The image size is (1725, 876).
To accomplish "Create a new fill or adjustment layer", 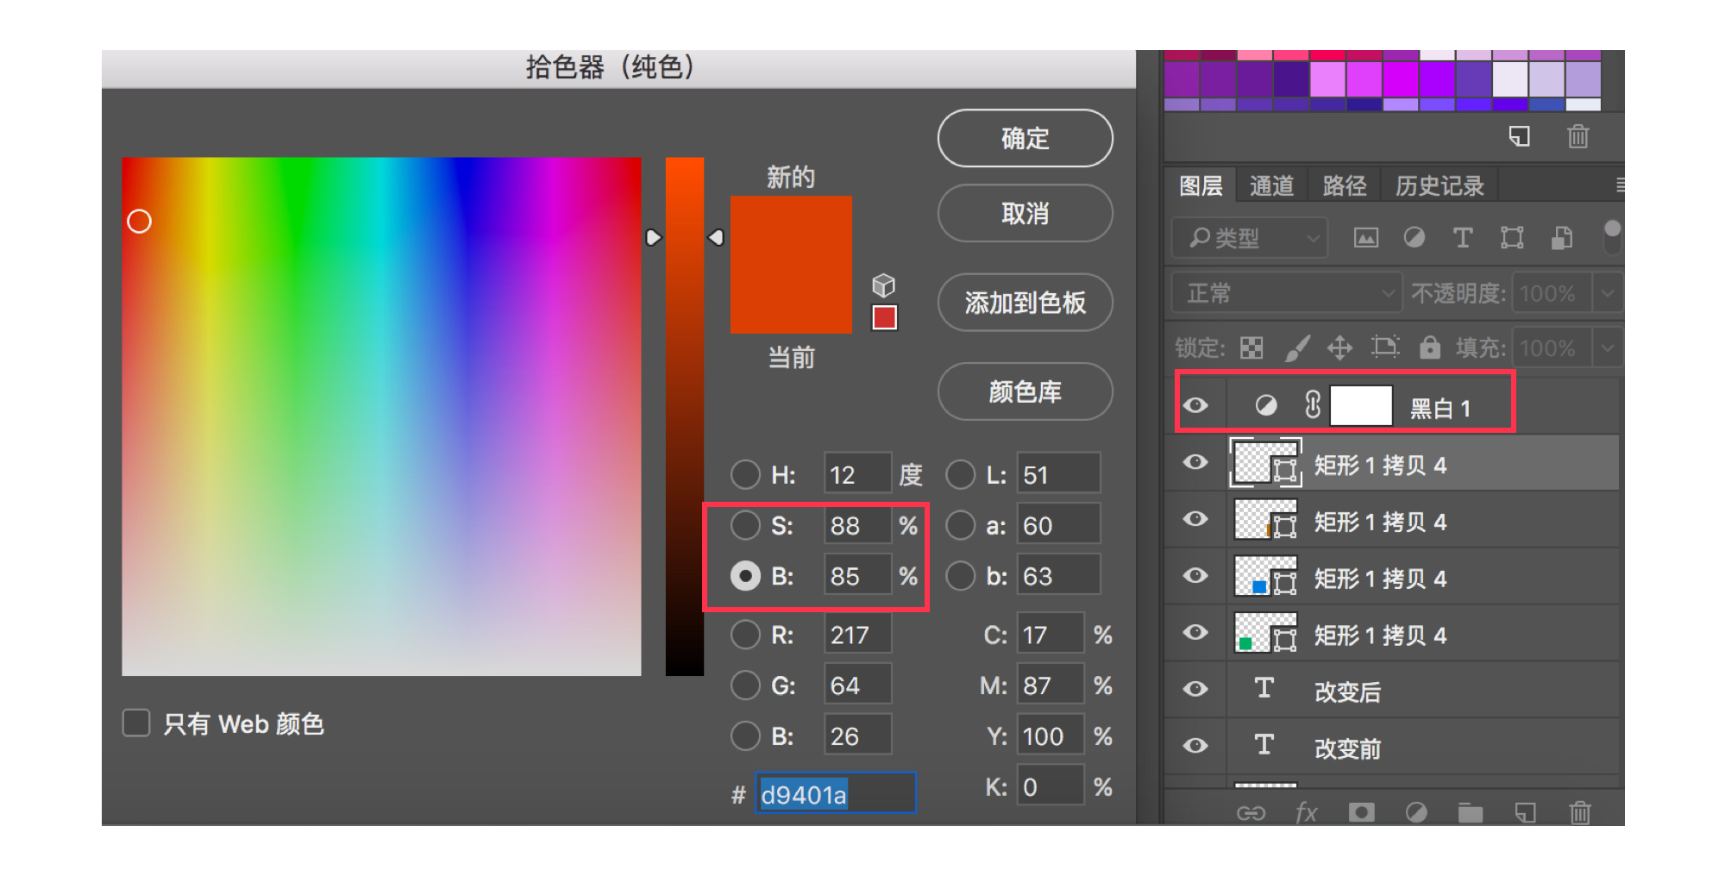I will coord(1416,812).
